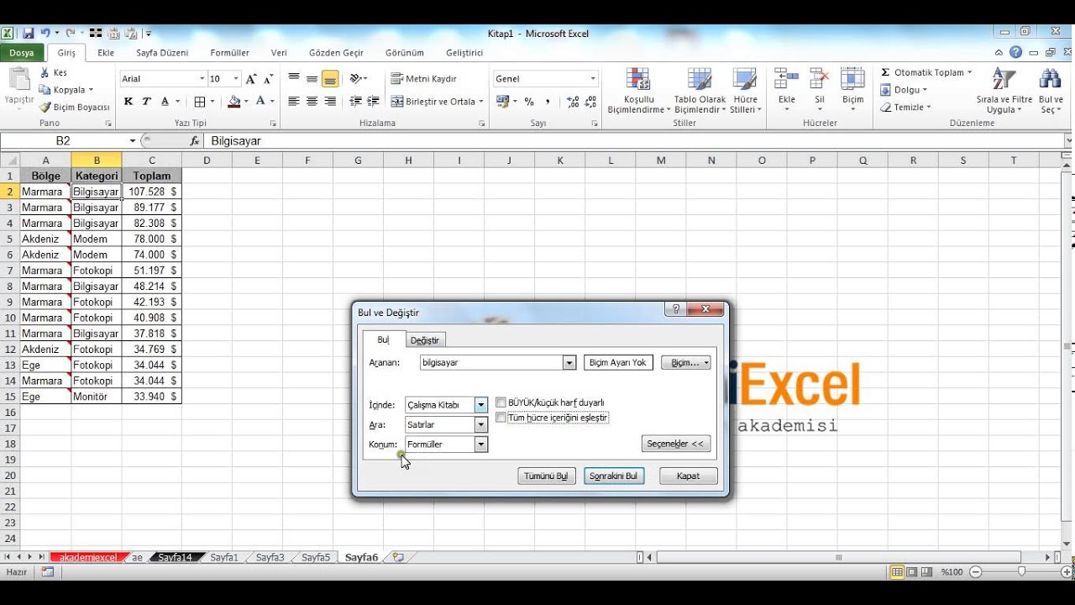Click the Otomatik Toplam sigma icon
1075x605 pixels.
pos(885,72)
